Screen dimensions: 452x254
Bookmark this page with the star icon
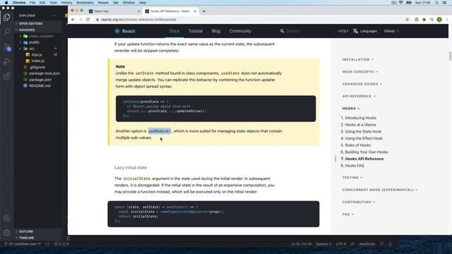click(408, 20)
